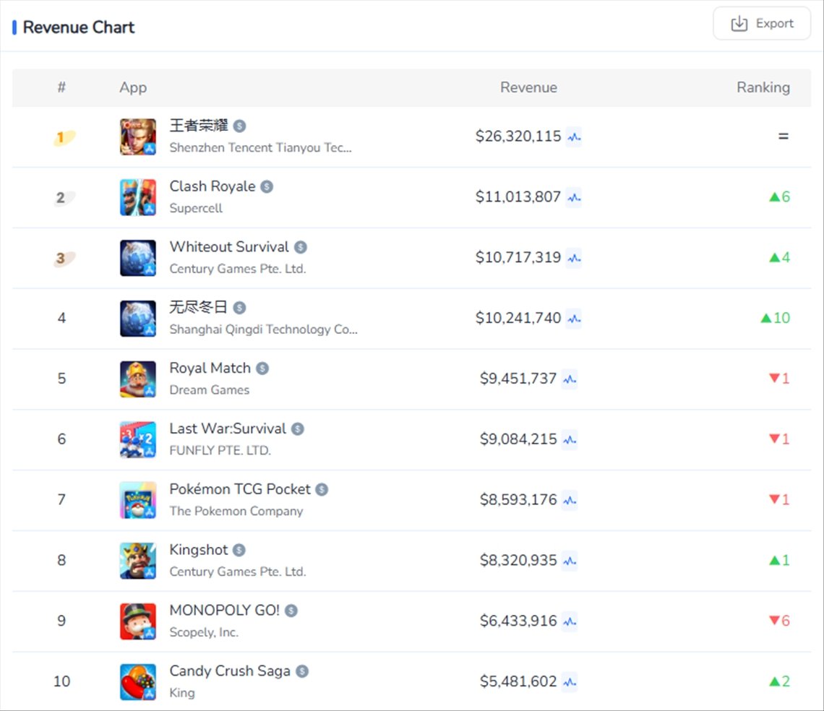Click the Clash Royale app icon

tap(138, 197)
